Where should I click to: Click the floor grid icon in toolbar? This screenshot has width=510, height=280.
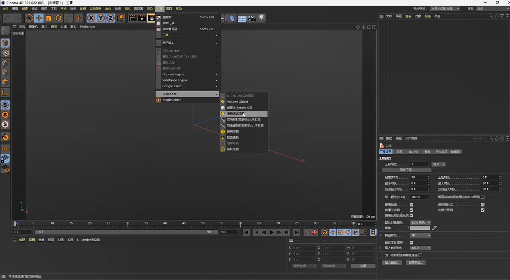coord(242,18)
